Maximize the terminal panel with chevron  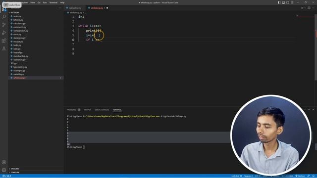(x=309, y=110)
